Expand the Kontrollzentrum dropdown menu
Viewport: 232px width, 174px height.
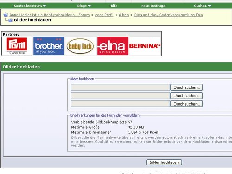[30, 6]
